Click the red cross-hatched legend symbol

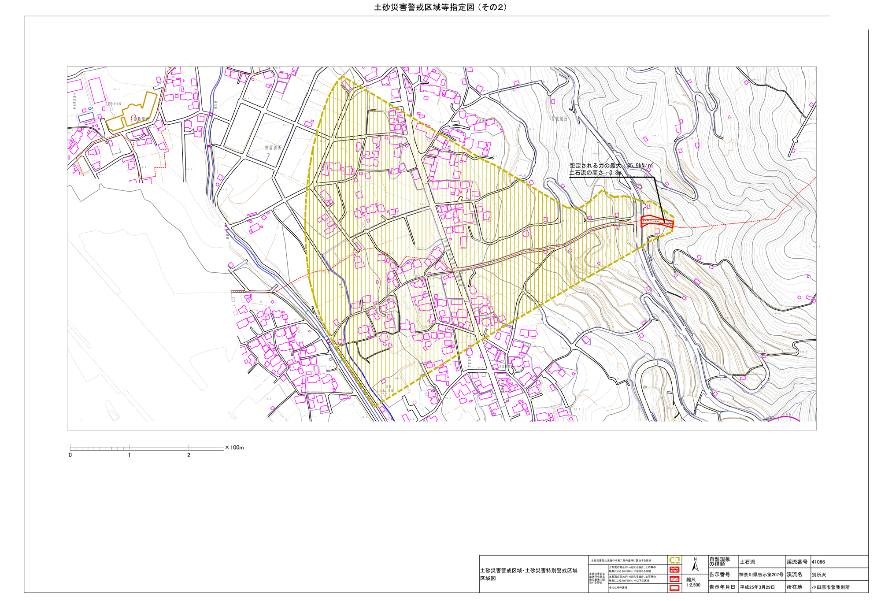coord(674,570)
